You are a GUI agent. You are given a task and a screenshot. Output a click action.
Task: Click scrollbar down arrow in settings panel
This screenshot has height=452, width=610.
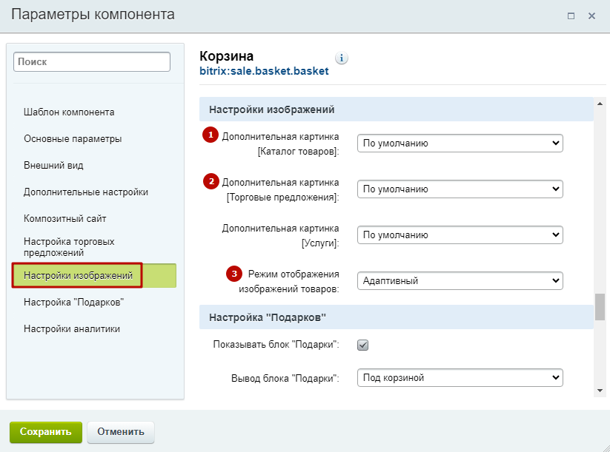point(600,391)
